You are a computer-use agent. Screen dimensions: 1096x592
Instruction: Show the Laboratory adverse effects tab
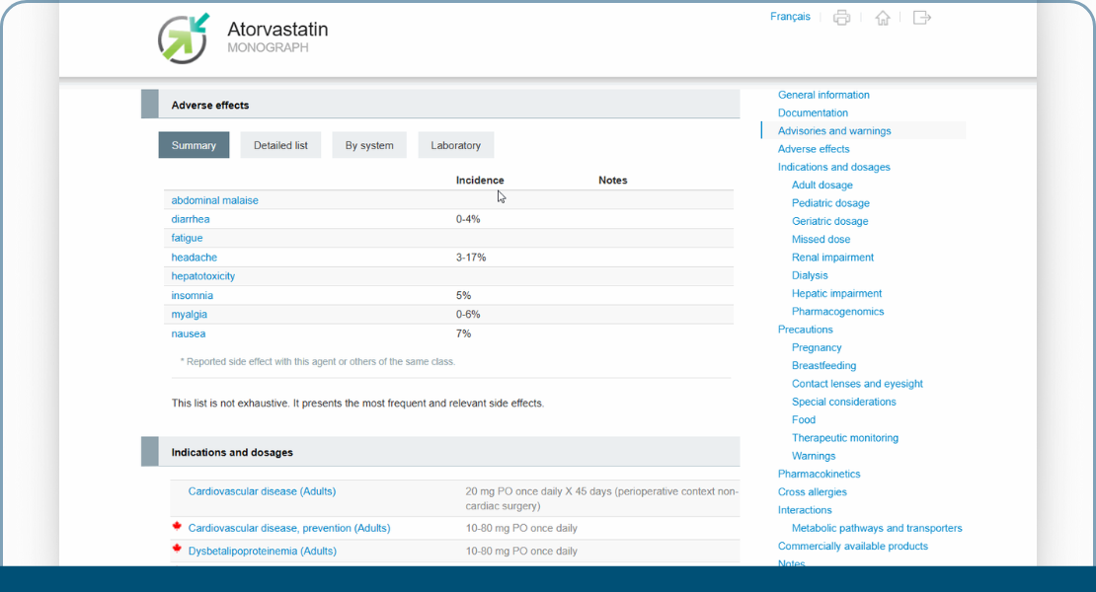455,145
